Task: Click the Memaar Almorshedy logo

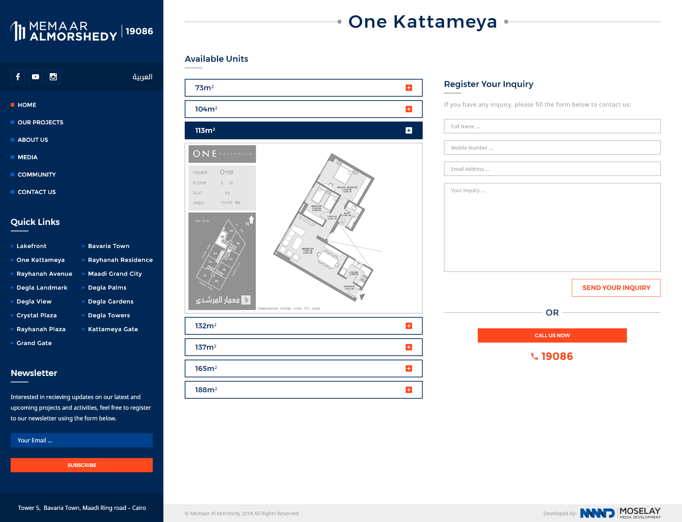Action: coord(64,31)
